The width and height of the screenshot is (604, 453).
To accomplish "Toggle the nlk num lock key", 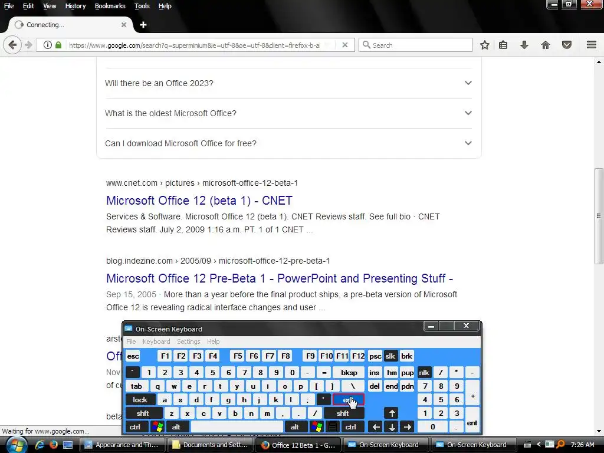I will pyautogui.click(x=424, y=373).
